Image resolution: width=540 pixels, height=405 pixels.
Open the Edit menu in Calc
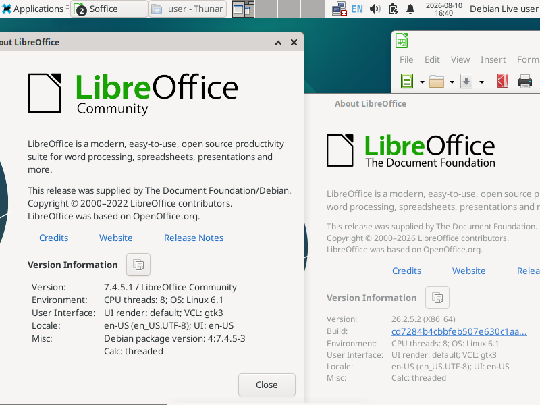[432, 59]
